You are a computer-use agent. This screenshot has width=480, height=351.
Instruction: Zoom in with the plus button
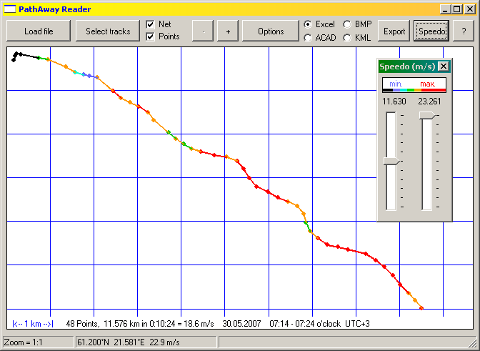[x=228, y=31]
